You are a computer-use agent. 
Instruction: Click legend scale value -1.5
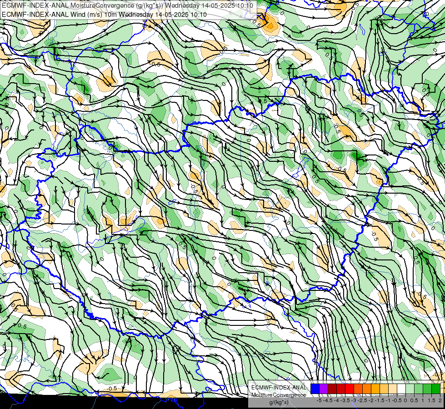(380, 400)
